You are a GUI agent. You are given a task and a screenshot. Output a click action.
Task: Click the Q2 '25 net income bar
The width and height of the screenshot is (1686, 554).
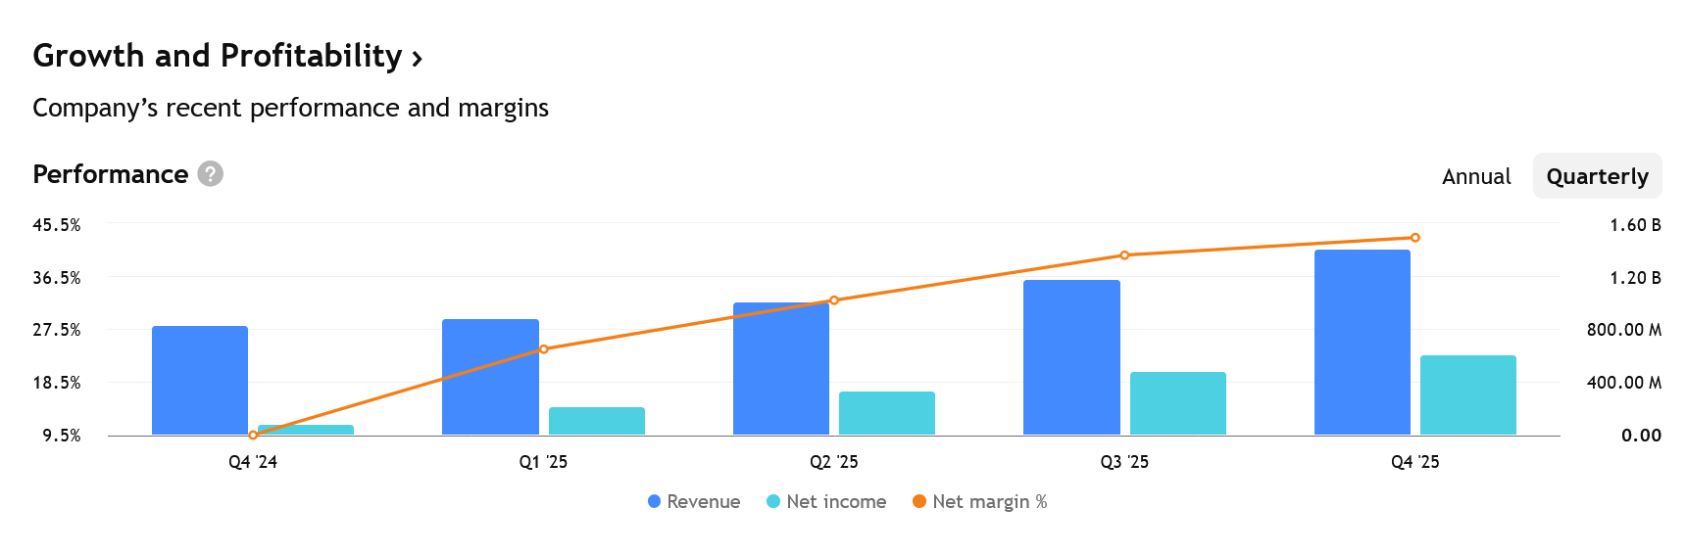[x=886, y=413]
